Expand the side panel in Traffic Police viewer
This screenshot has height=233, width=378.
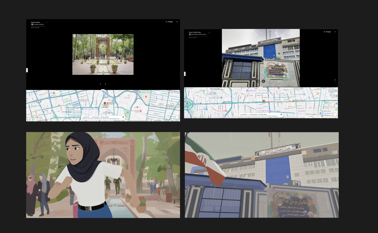(185, 74)
